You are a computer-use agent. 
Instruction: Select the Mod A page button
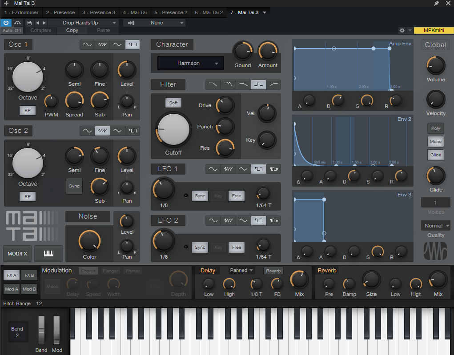pos(12,289)
